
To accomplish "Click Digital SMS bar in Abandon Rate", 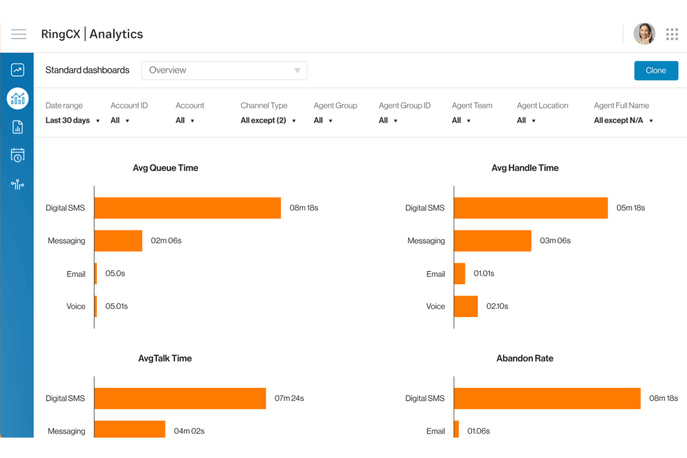I will click(x=547, y=399).
